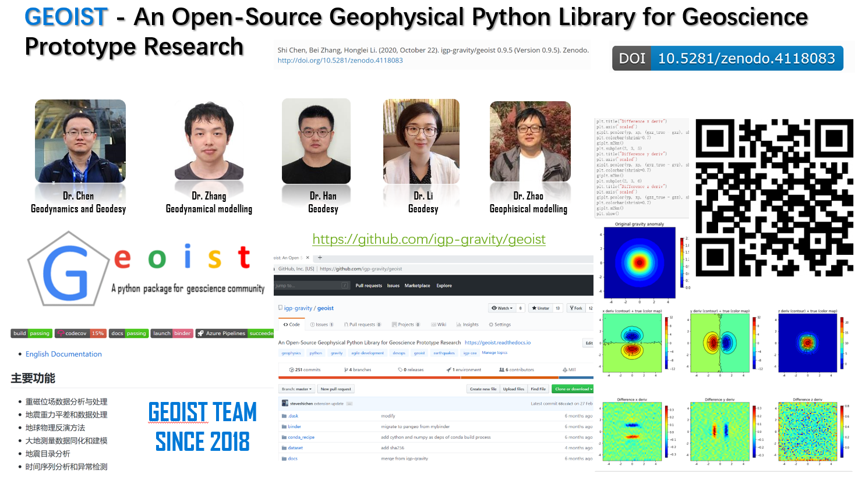The width and height of the screenshot is (855, 484).
Task: Click the codecov 15% badge
Action: pyautogui.click(x=80, y=333)
